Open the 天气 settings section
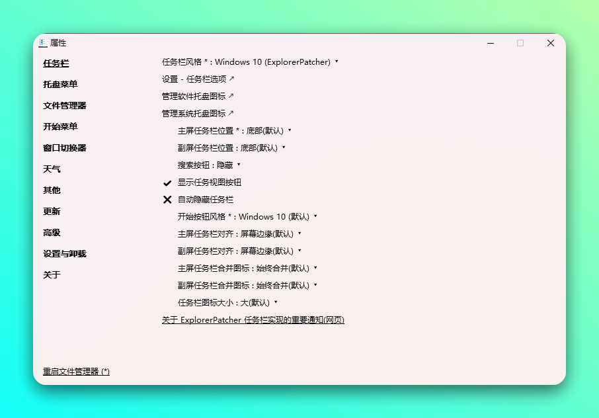Image resolution: width=599 pixels, height=418 pixels. tap(52, 169)
